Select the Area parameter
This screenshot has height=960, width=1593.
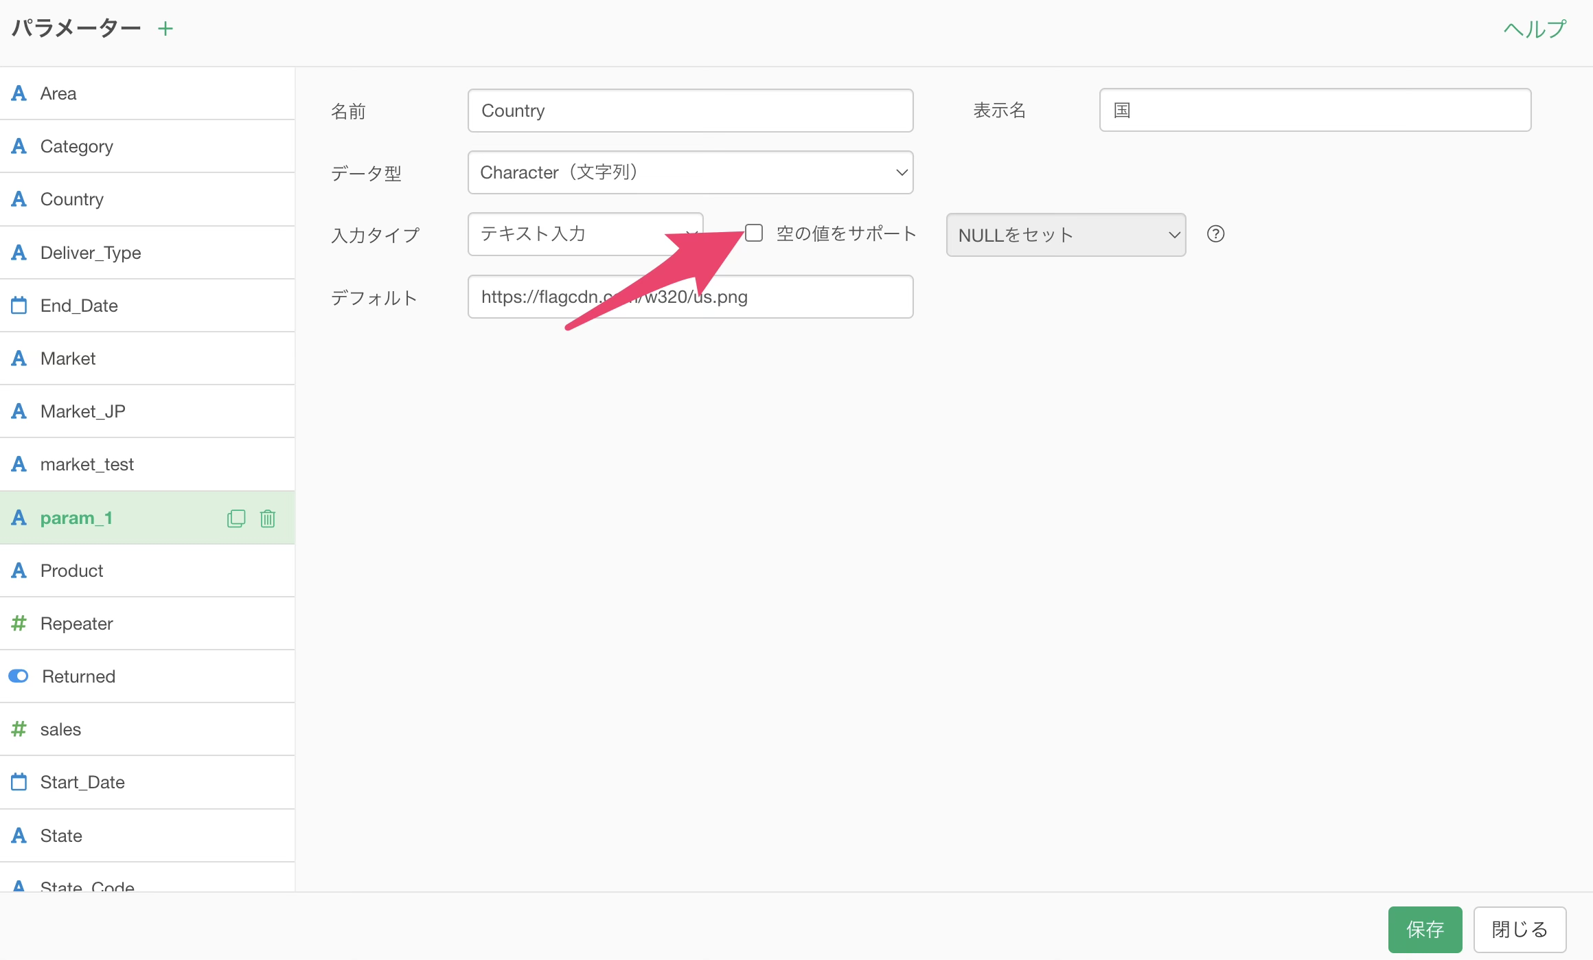tap(148, 93)
